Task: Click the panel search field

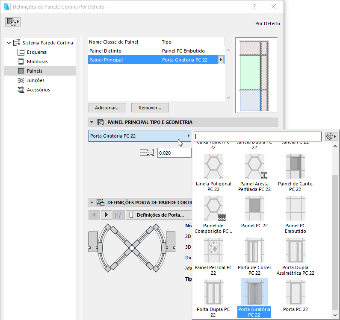Action: [x=257, y=136]
